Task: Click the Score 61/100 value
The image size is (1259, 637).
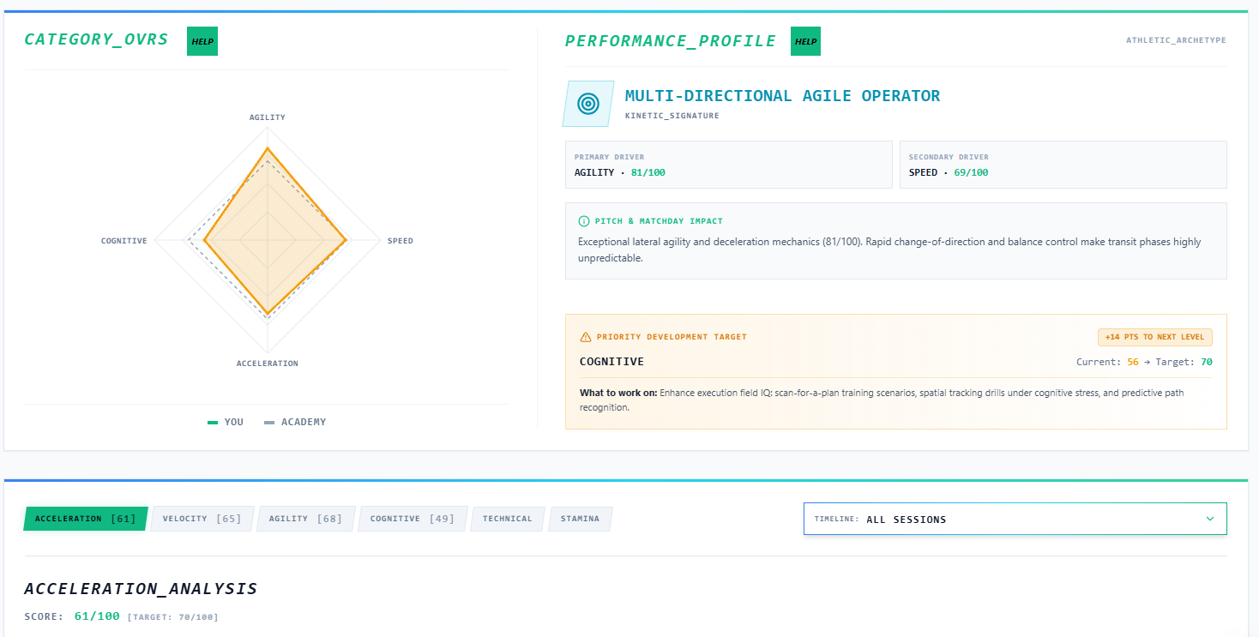Action: [97, 616]
